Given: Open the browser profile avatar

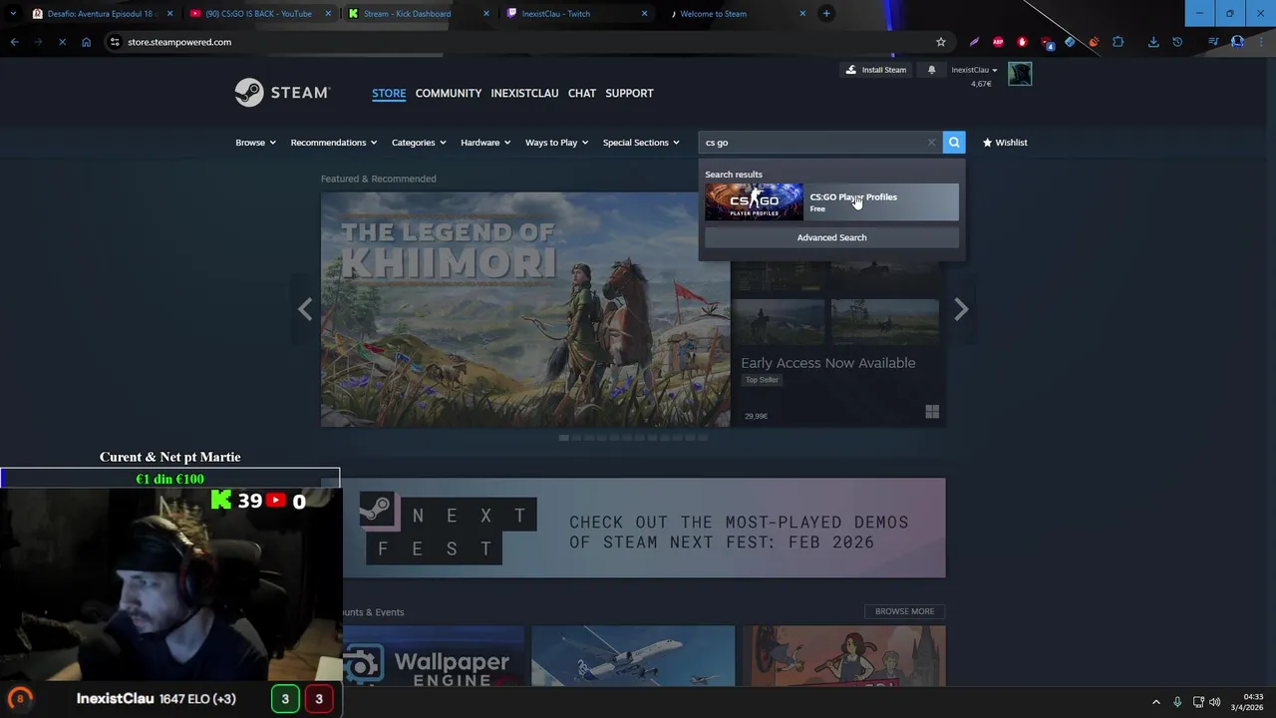Looking at the screenshot, I should click(1237, 42).
